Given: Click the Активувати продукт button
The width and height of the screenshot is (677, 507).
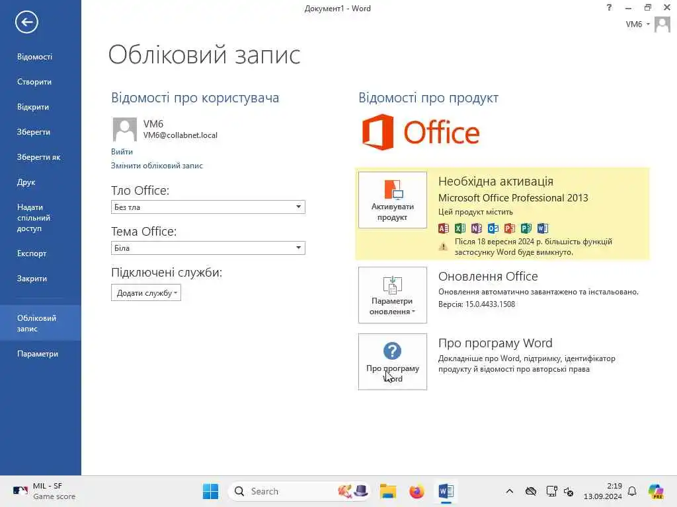Looking at the screenshot, I should pyautogui.click(x=393, y=200).
